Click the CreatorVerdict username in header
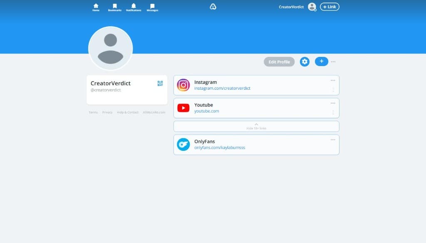This screenshot has width=426, height=243. (291, 7)
